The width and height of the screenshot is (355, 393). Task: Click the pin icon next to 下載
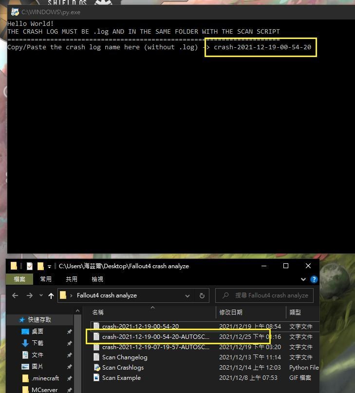pyautogui.click(x=70, y=343)
